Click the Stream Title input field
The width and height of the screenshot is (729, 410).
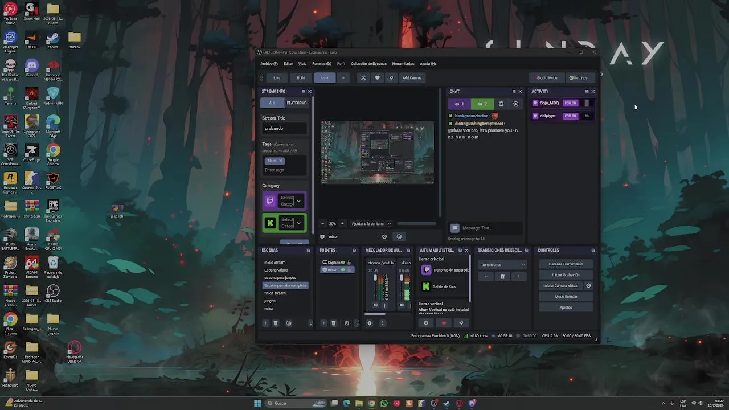point(284,129)
